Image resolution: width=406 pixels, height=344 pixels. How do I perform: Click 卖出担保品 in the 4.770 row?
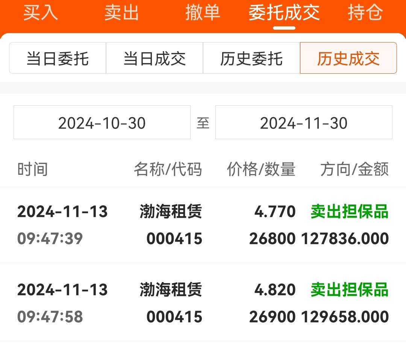[x=350, y=211]
